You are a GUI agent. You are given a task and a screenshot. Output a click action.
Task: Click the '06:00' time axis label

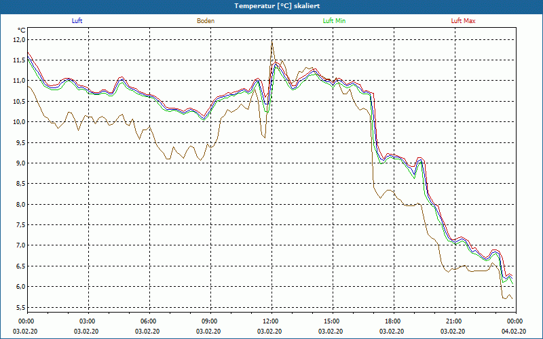149,321
